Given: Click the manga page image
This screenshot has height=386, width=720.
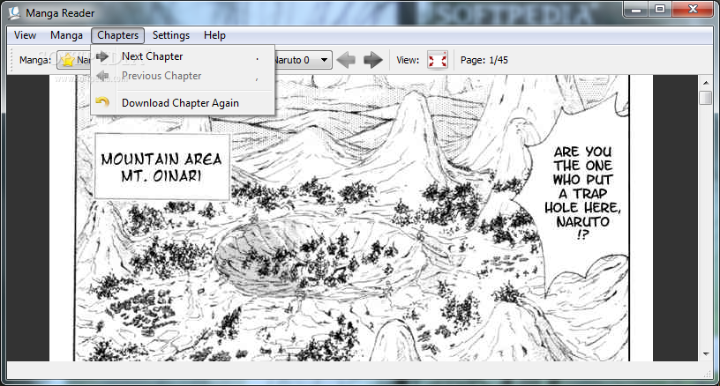Looking at the screenshot, I should pos(351,219).
